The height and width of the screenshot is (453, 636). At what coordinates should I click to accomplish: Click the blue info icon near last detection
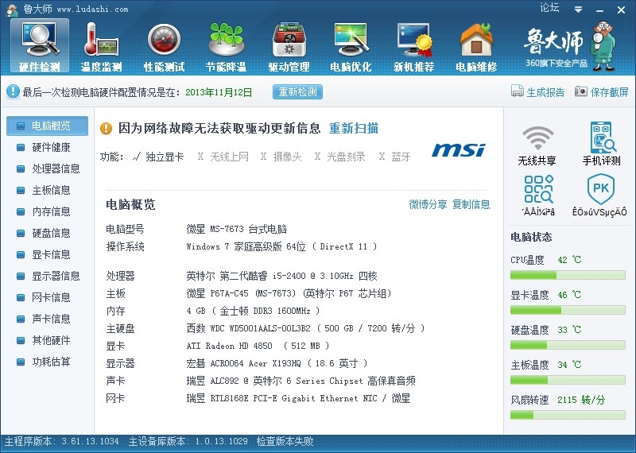[x=13, y=91]
